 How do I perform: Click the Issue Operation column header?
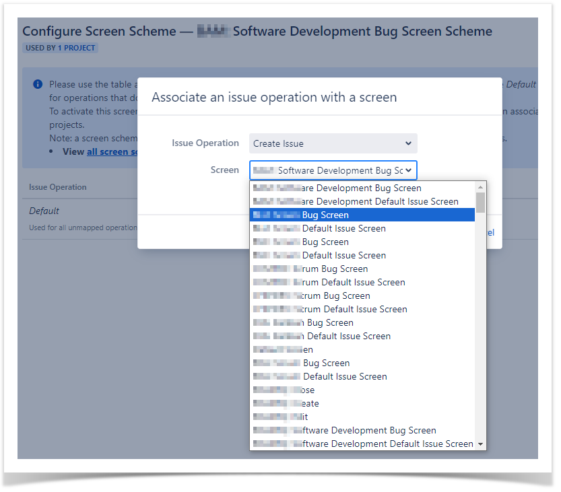58,187
